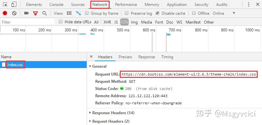This screenshot has height=125, width=262.
Task: Toggle the device toolbar icon
Action: pyautogui.click(x=14, y=5)
